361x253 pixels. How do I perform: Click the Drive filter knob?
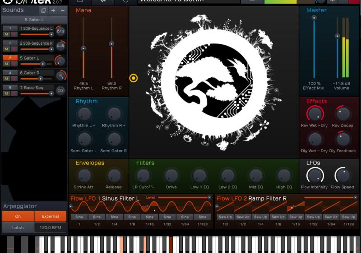[171, 176]
